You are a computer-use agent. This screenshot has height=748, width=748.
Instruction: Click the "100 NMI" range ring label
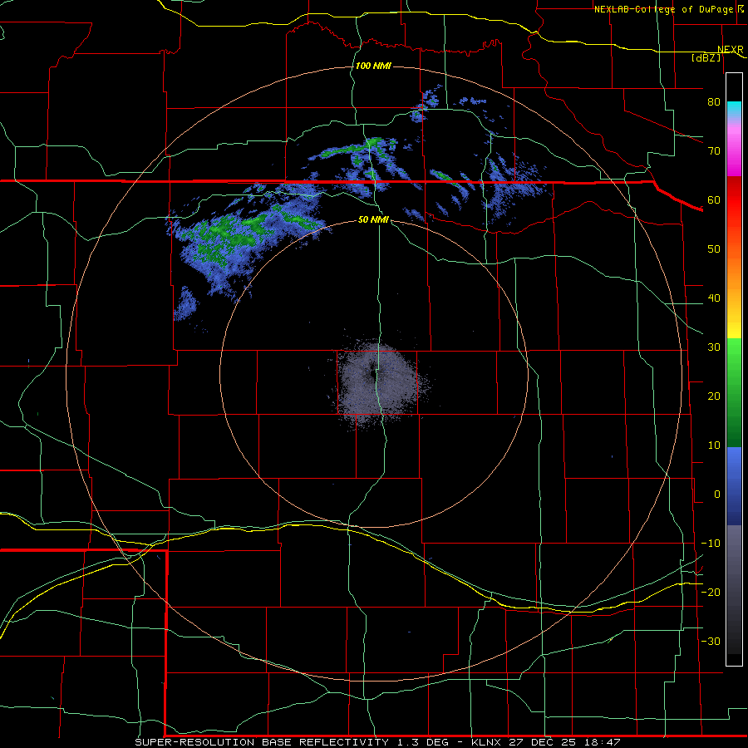pos(373,66)
